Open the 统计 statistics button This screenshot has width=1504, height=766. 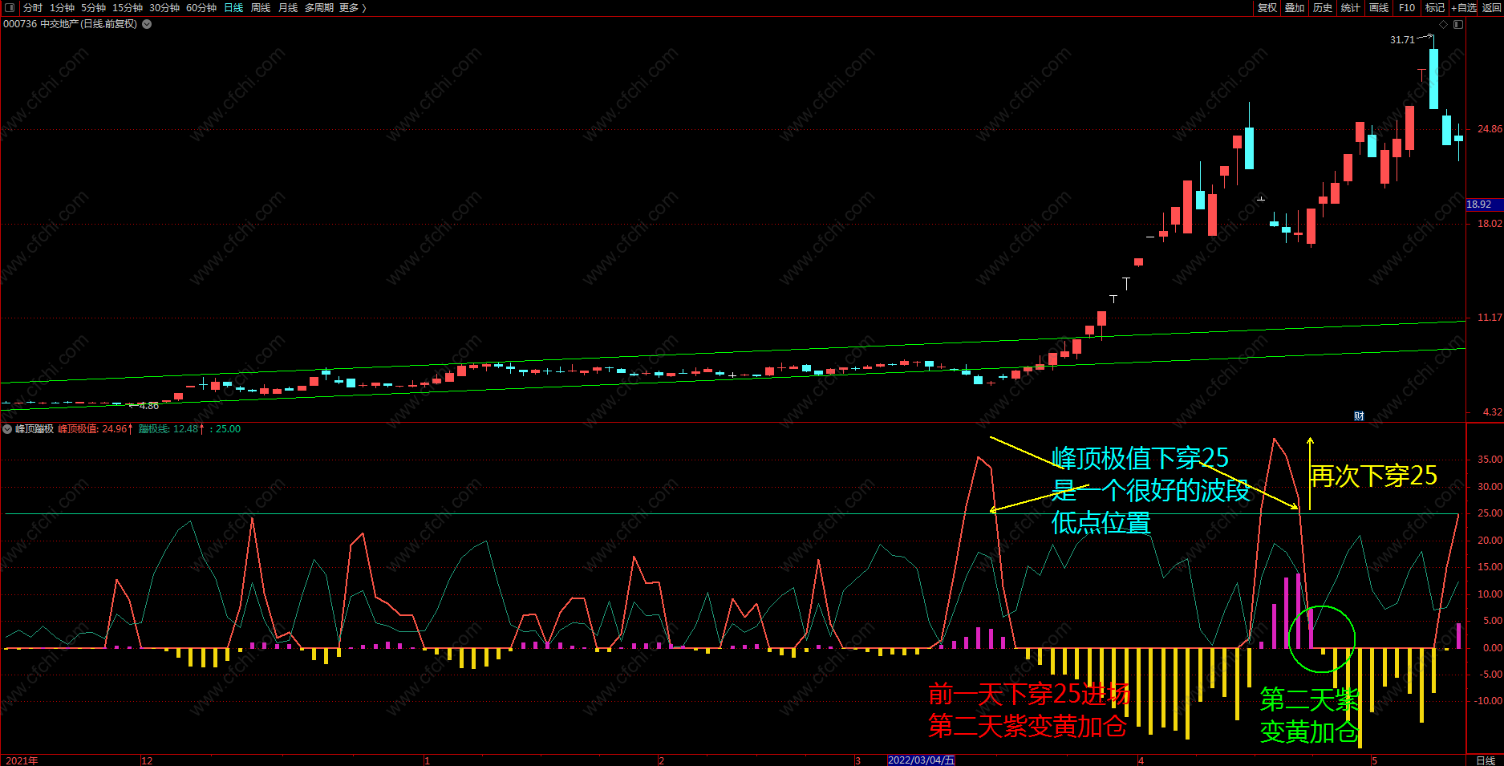pyautogui.click(x=1351, y=7)
